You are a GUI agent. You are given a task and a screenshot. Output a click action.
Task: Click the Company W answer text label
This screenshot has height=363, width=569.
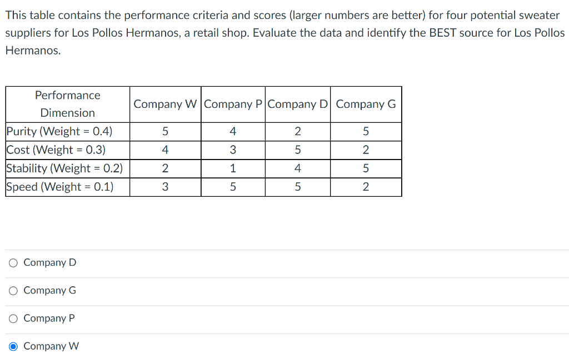51,346
